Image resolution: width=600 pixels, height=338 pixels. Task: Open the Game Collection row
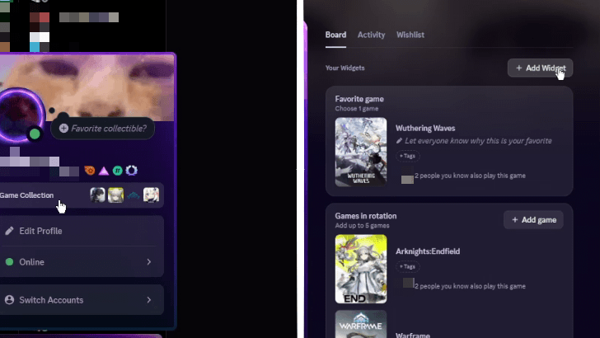click(81, 195)
